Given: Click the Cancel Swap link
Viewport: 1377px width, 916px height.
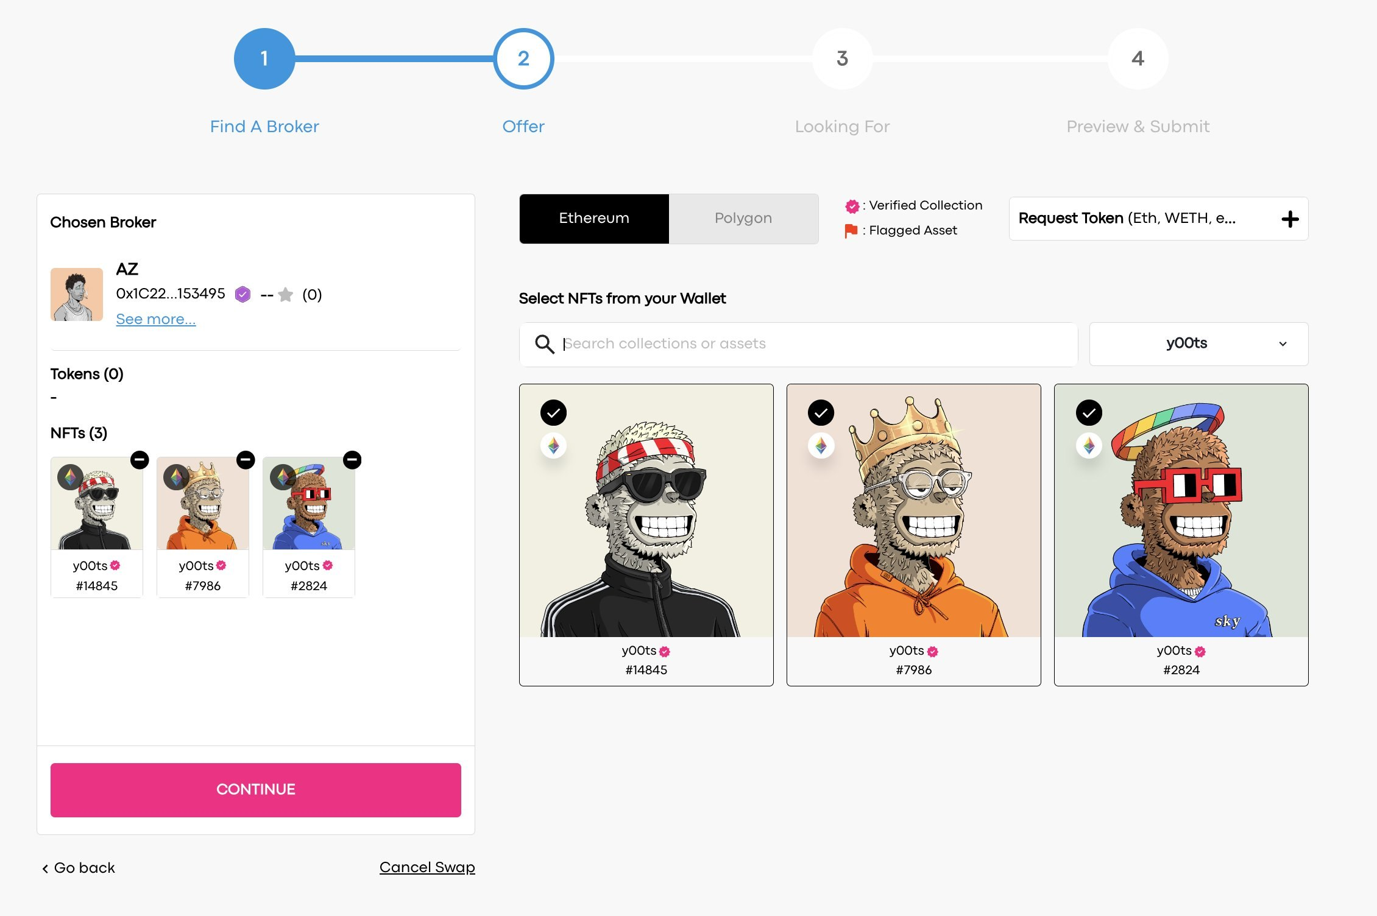Looking at the screenshot, I should coord(427,867).
